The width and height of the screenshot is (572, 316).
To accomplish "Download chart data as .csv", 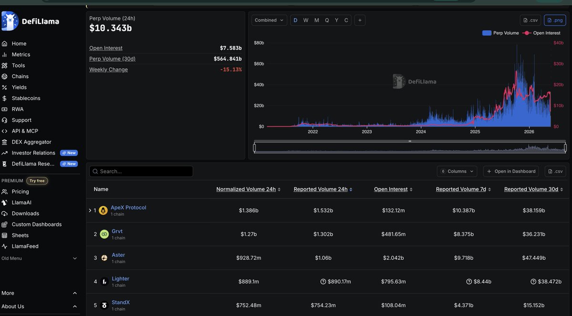I will point(531,20).
